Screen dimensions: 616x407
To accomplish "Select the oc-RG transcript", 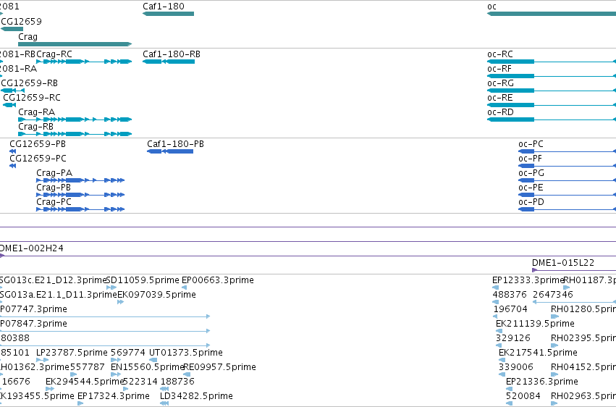I will 552,91.
